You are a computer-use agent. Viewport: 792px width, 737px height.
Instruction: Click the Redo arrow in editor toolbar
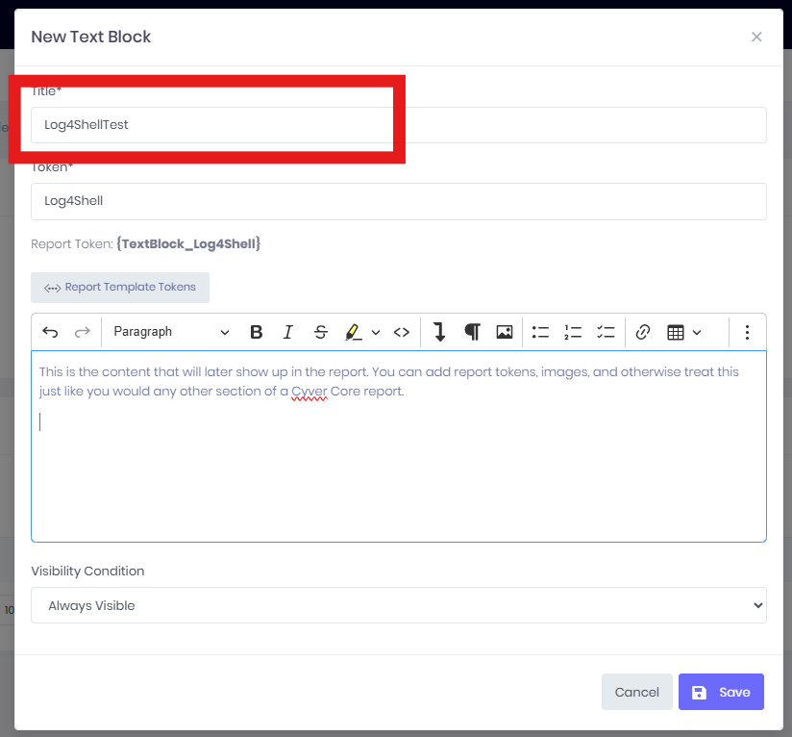pyautogui.click(x=83, y=332)
